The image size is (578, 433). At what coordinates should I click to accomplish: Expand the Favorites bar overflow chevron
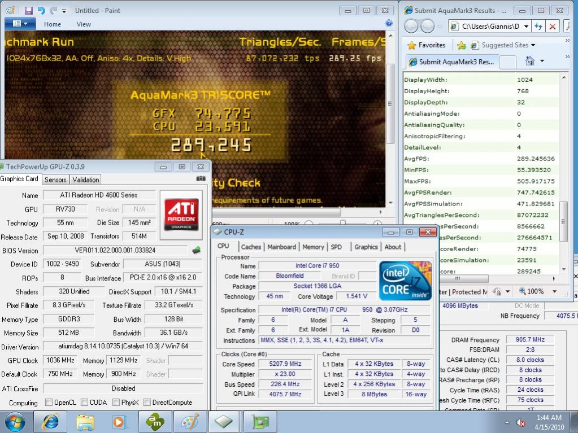point(567,41)
